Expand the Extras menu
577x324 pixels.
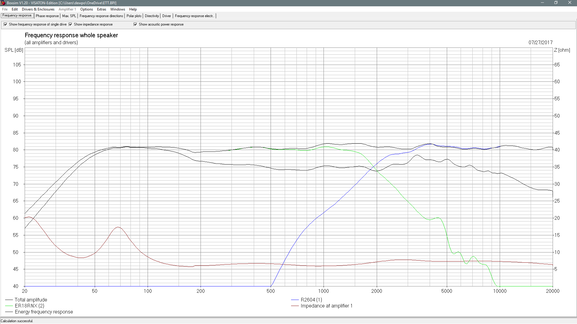point(101,9)
